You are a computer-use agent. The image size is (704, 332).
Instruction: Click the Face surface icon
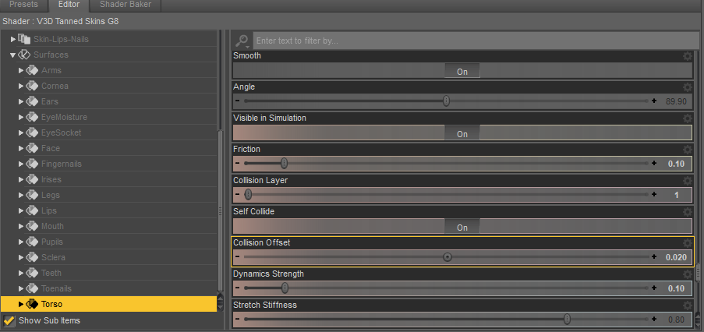tap(32, 148)
